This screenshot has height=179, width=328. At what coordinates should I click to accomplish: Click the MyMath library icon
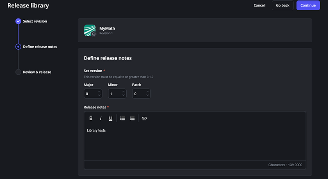90,30
